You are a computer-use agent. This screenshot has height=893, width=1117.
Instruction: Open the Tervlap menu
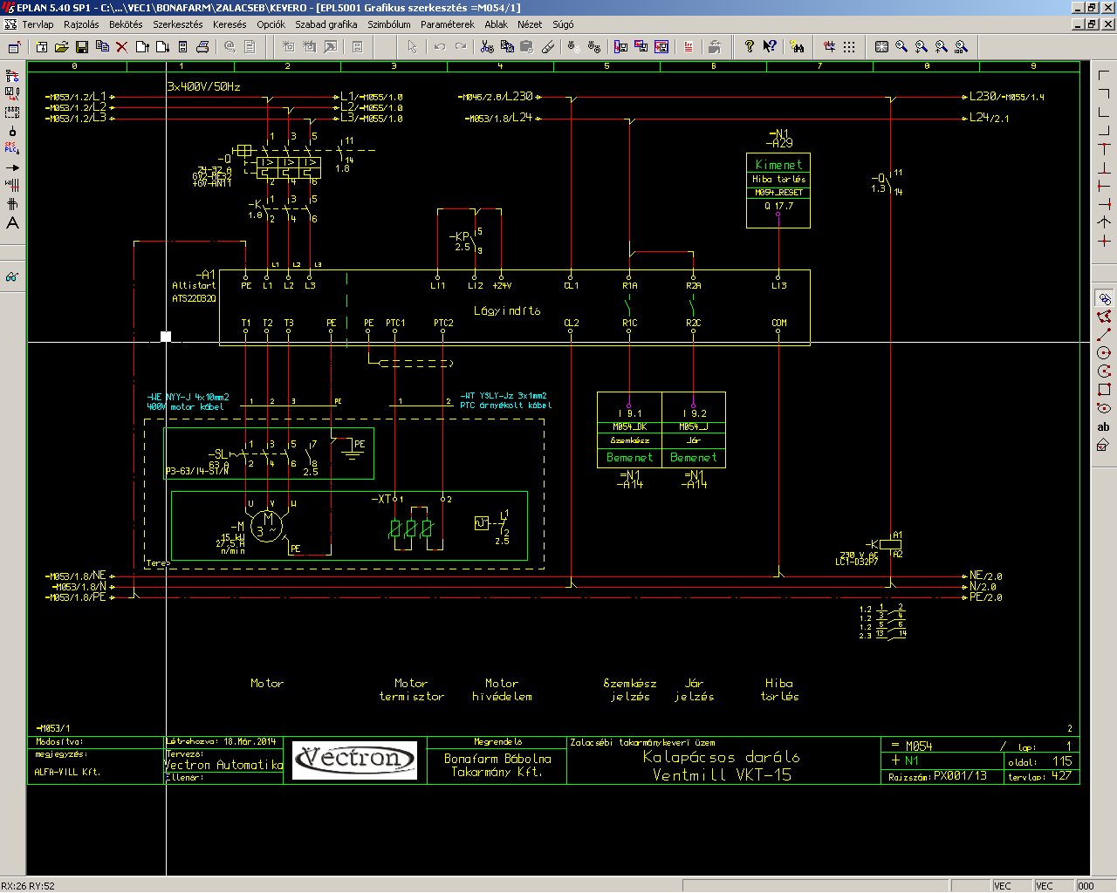[38, 24]
